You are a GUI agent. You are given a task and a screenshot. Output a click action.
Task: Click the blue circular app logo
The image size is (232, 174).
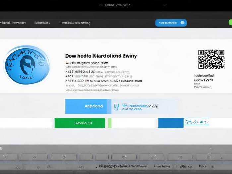pyautogui.click(x=26, y=65)
